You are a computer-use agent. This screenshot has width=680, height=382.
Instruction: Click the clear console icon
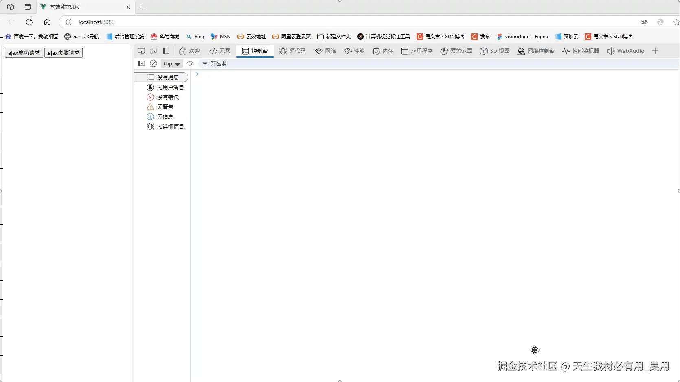point(154,63)
